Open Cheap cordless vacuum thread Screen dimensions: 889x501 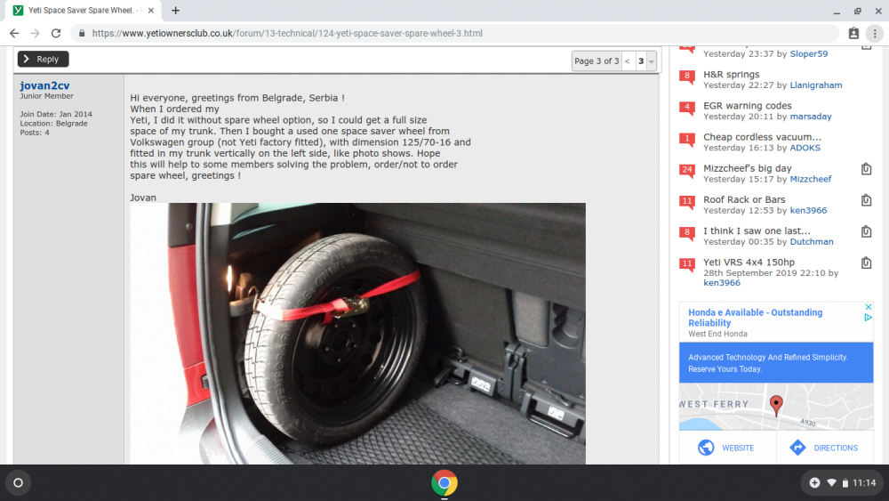[x=762, y=137]
